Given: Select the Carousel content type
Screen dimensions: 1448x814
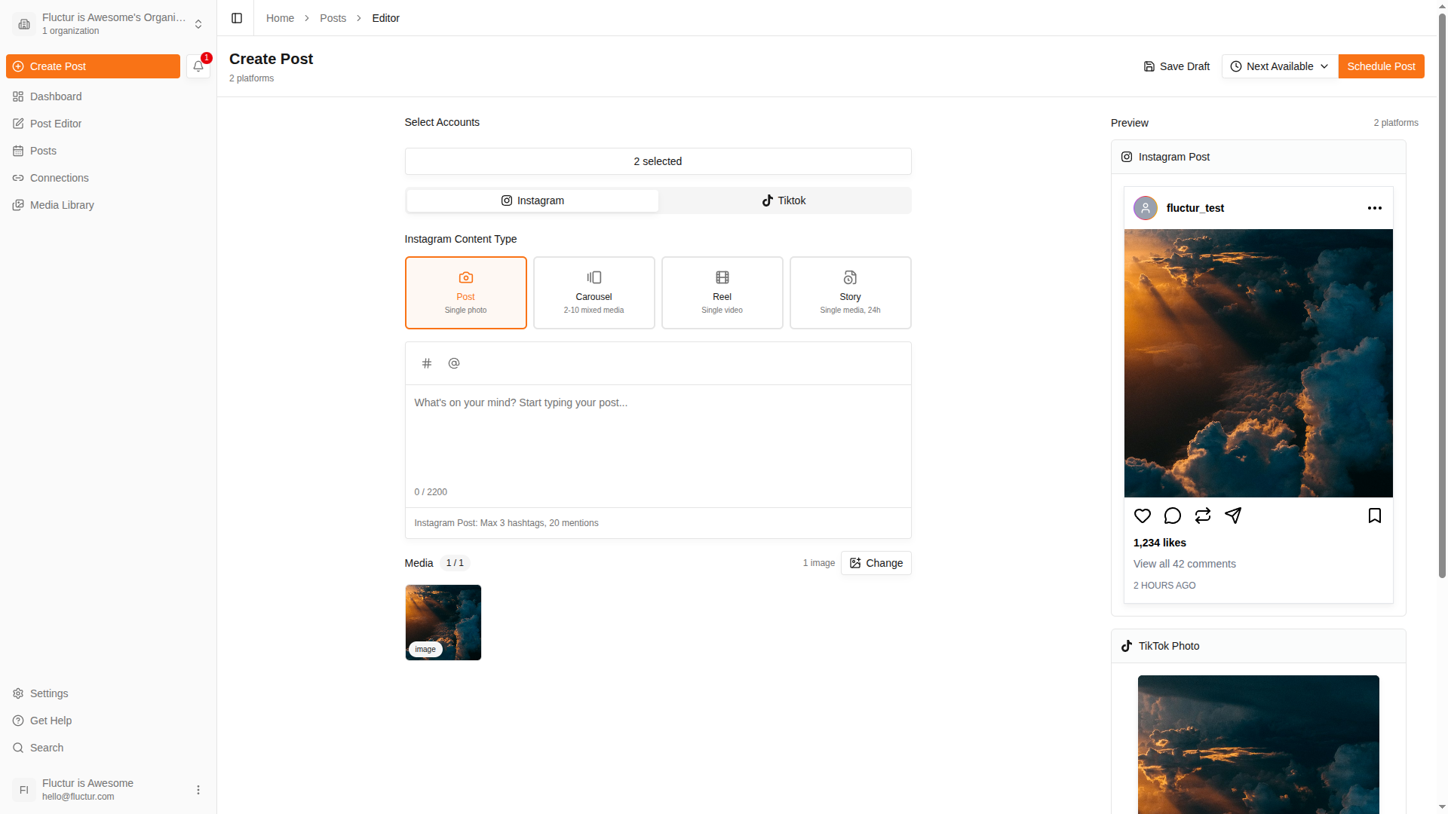Looking at the screenshot, I should coord(594,292).
